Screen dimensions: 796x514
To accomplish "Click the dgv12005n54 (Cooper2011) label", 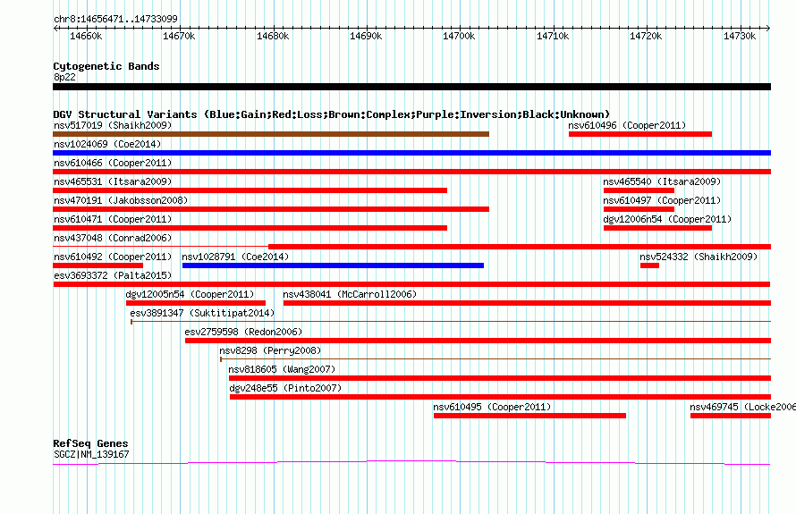I will [190, 294].
